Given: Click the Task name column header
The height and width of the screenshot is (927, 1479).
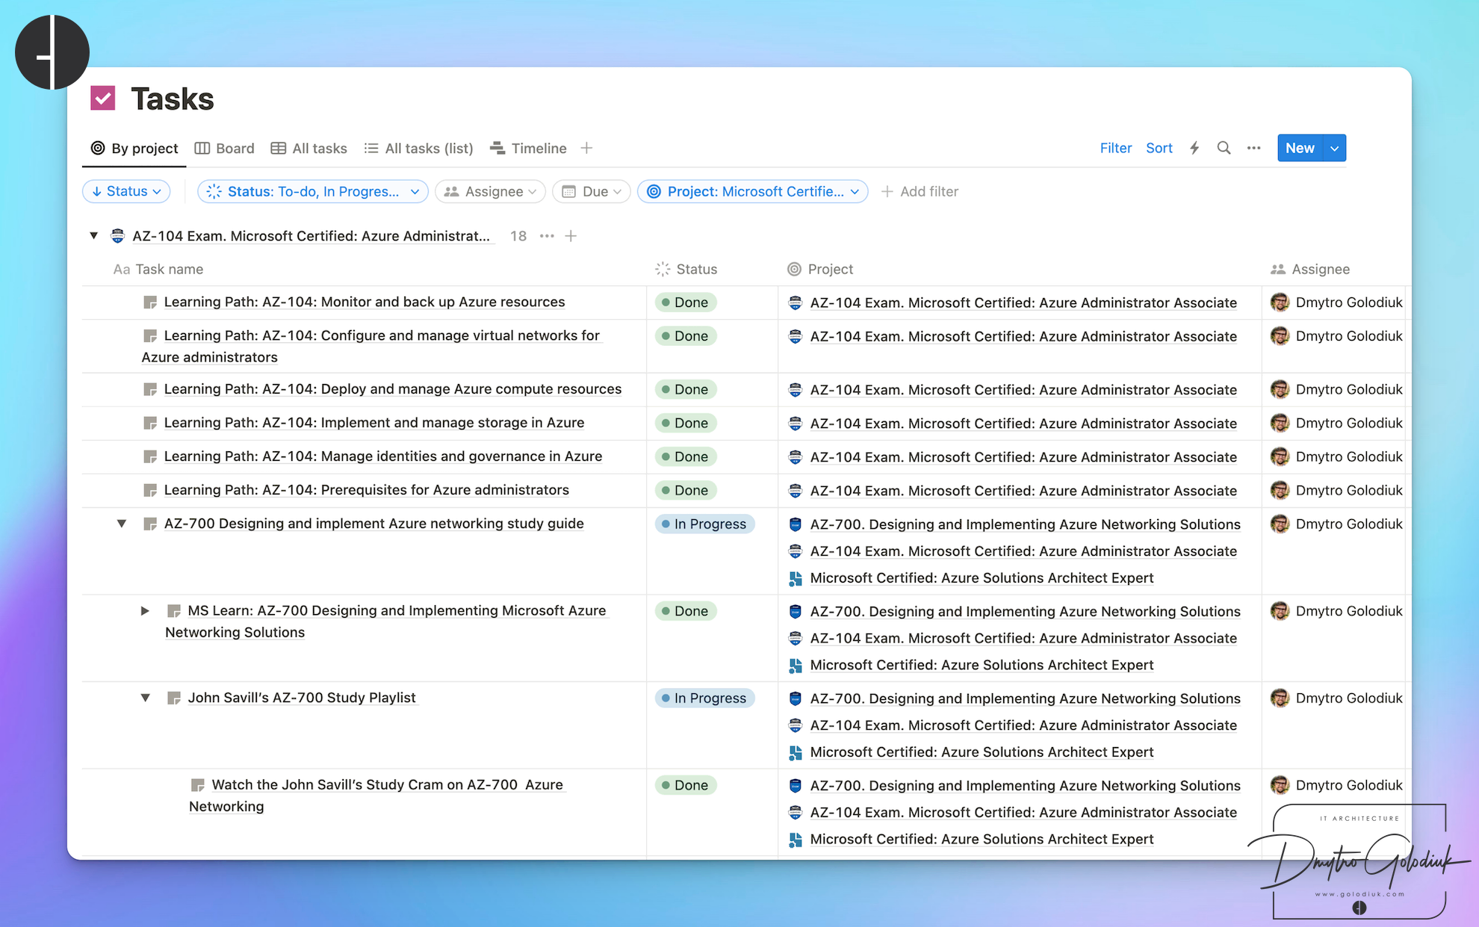Looking at the screenshot, I should point(158,269).
